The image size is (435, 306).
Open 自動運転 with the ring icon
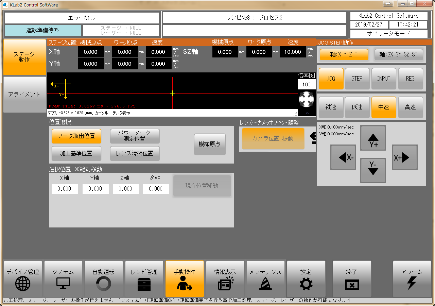pyautogui.click(x=104, y=278)
